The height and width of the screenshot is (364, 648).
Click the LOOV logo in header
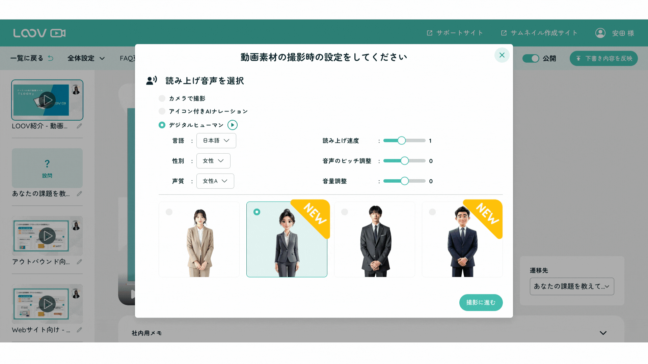(39, 33)
